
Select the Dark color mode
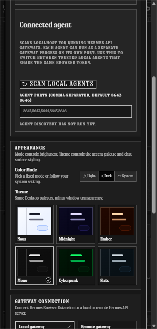[x=107, y=176]
